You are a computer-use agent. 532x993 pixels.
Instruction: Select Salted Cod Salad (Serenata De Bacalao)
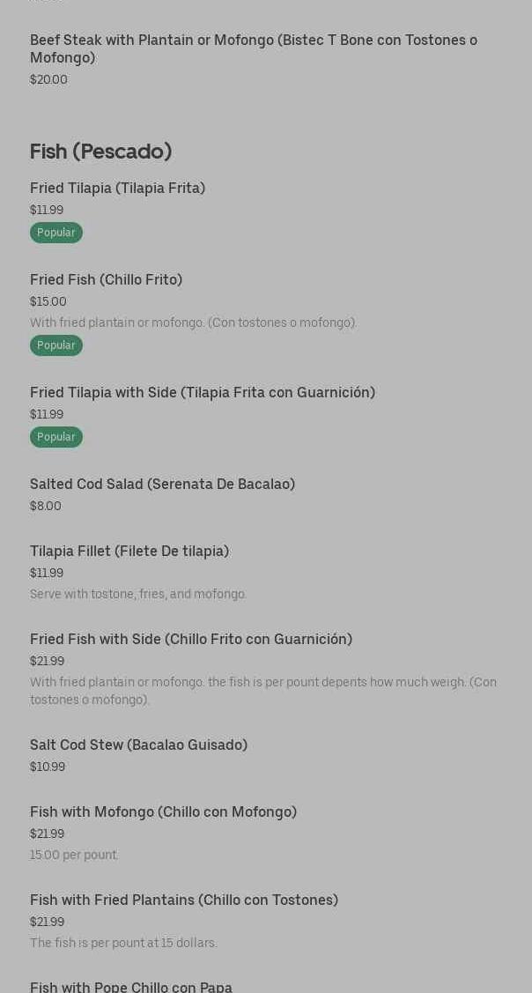coord(162,484)
